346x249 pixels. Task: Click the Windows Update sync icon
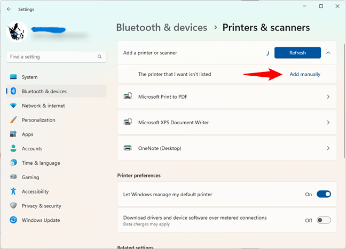click(x=13, y=220)
